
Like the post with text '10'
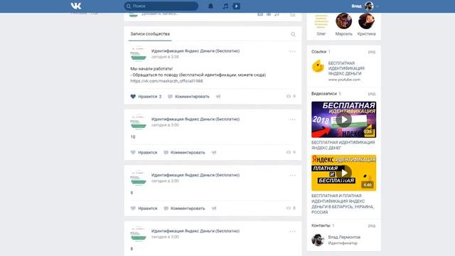click(x=144, y=152)
